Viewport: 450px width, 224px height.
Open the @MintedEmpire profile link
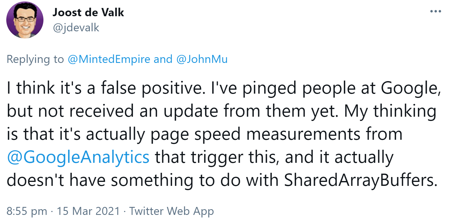coord(109,59)
